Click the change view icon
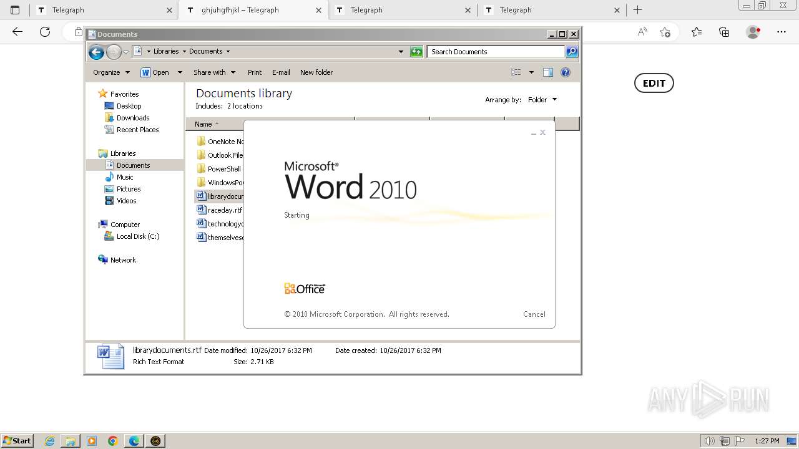The height and width of the screenshot is (449, 799). (x=516, y=72)
